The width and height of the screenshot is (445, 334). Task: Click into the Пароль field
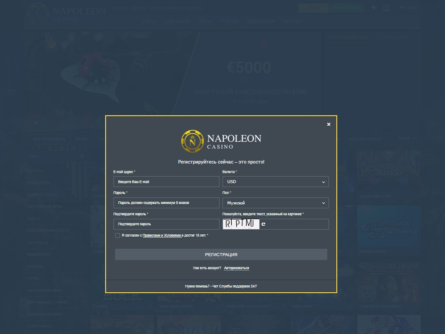166,203
